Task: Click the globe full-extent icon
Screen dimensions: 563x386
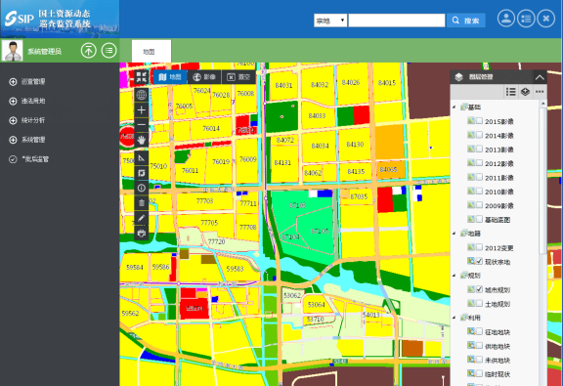Action: tap(142, 95)
